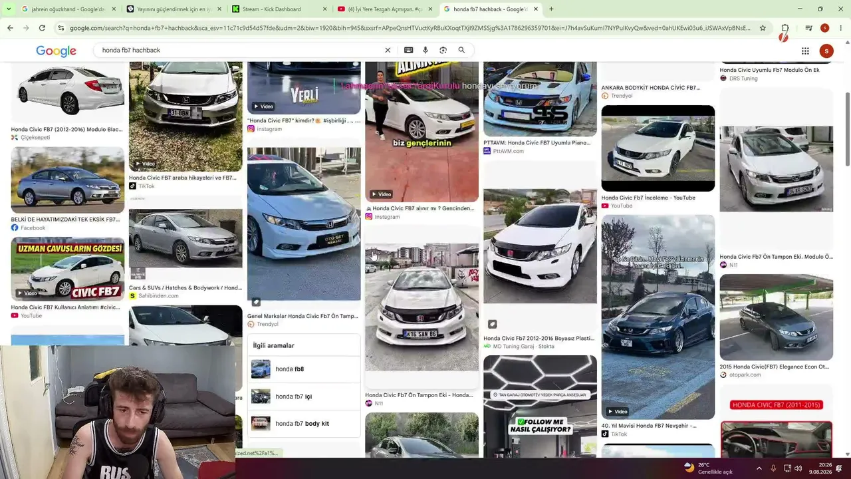Open the Google account avatar menu
This screenshot has width=851, height=479.
click(826, 51)
